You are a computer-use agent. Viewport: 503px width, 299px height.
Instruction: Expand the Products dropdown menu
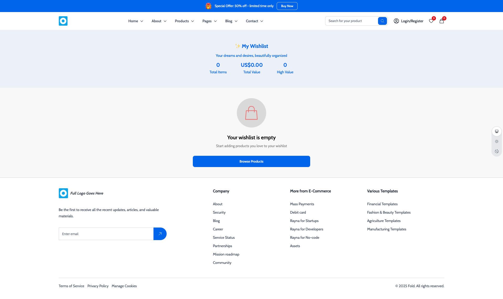[184, 21]
